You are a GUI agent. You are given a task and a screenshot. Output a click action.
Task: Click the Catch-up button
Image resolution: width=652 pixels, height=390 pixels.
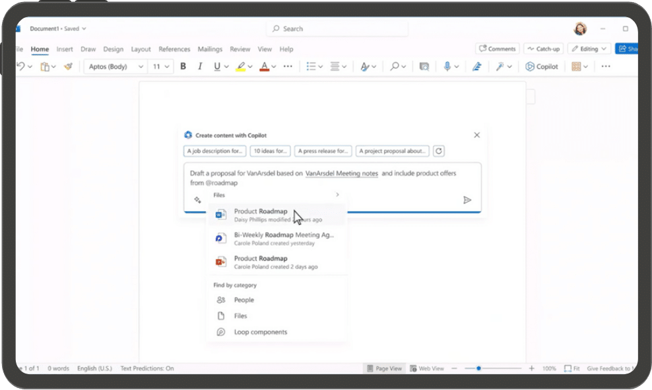coord(544,49)
